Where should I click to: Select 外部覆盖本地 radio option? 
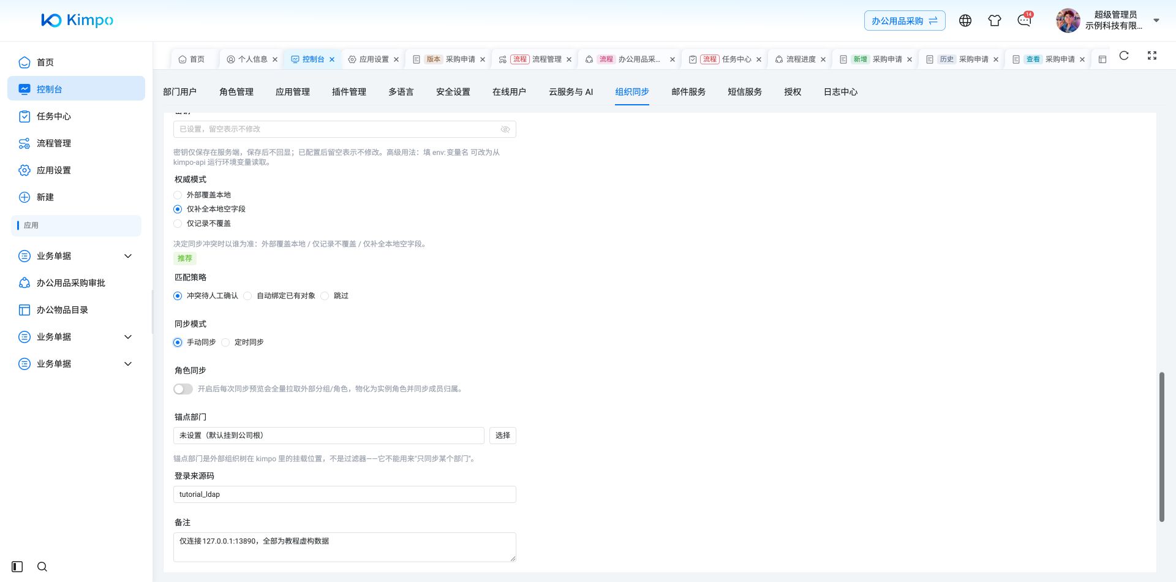(178, 195)
